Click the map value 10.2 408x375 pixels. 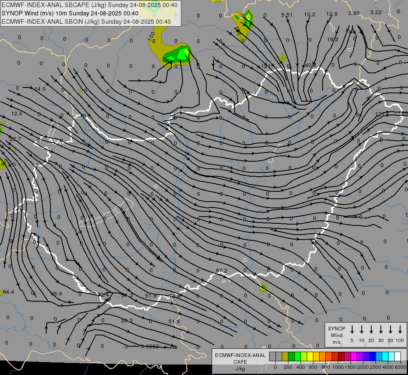tap(310, 15)
